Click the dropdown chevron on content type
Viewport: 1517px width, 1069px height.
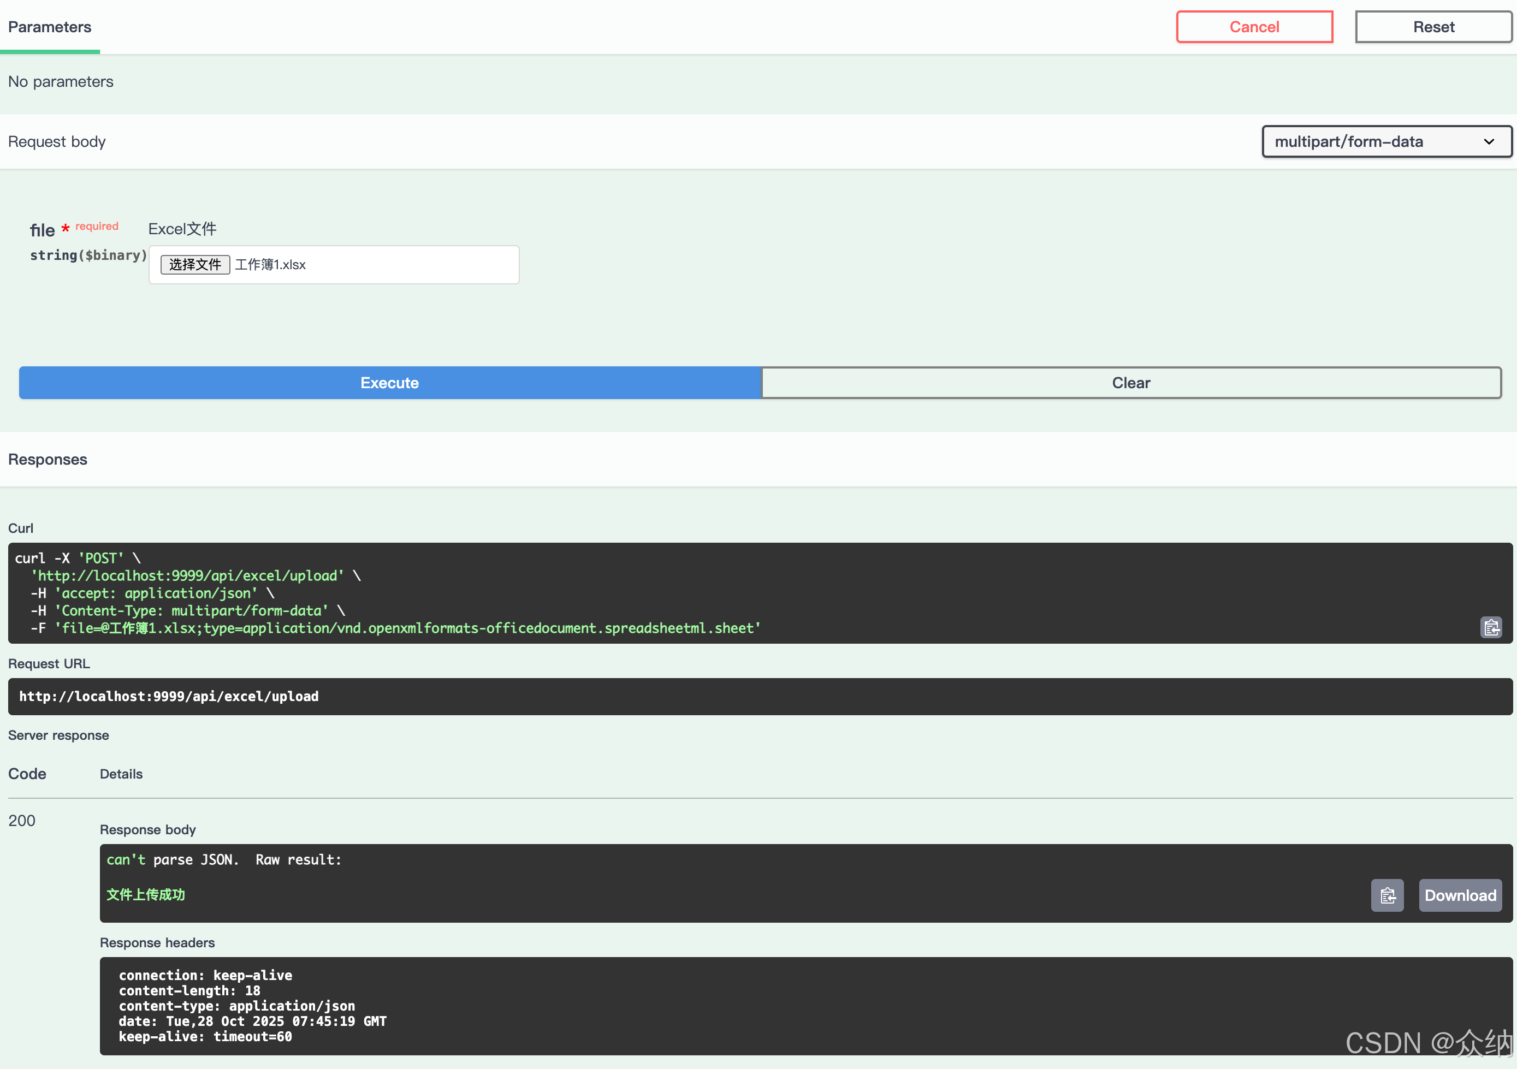pyautogui.click(x=1489, y=141)
